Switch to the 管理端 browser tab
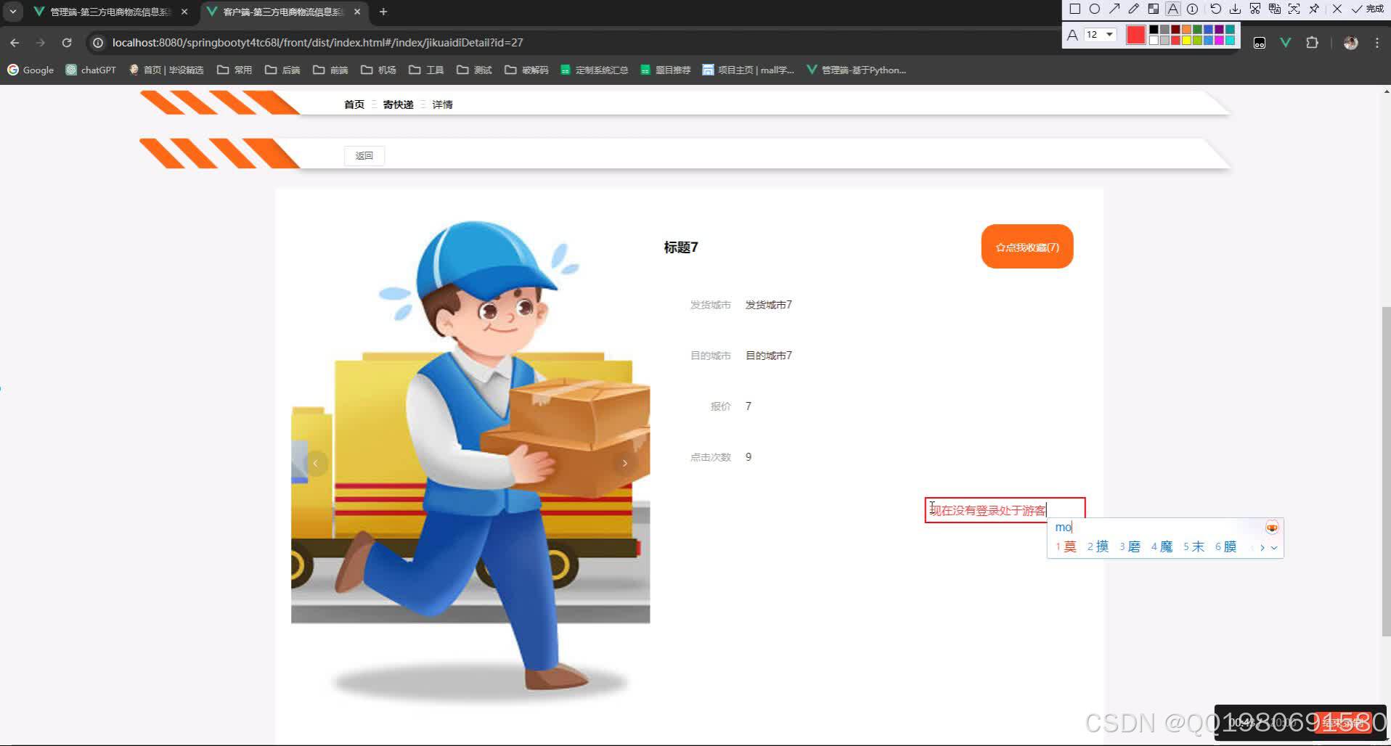The width and height of the screenshot is (1391, 746). (109, 11)
